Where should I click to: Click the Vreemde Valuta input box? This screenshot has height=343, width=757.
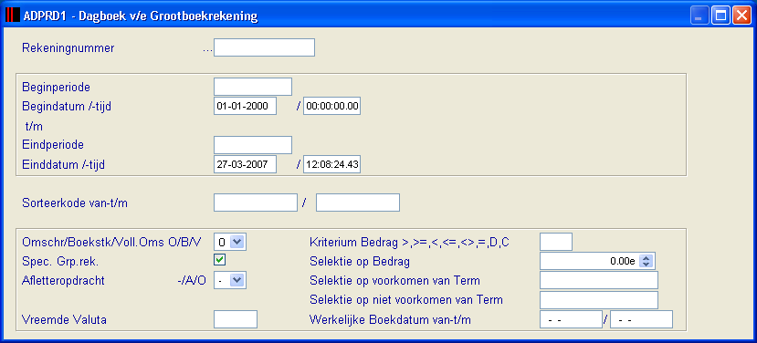click(x=236, y=319)
